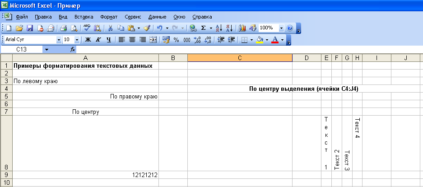Save the workbook with floppy disk icon
Image resolution: width=423 pixels, height=187 pixels.
30,28
